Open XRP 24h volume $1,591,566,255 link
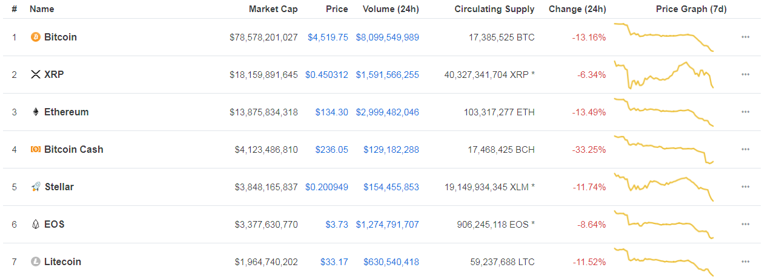Image resolution: width=765 pixels, height=279 pixels. [387, 75]
